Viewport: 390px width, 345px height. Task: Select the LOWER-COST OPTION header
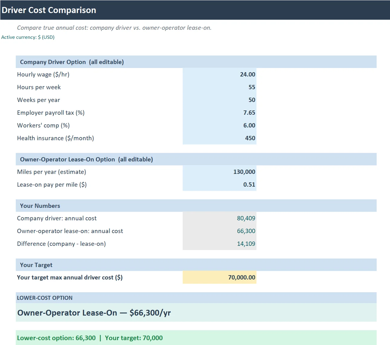(196, 298)
